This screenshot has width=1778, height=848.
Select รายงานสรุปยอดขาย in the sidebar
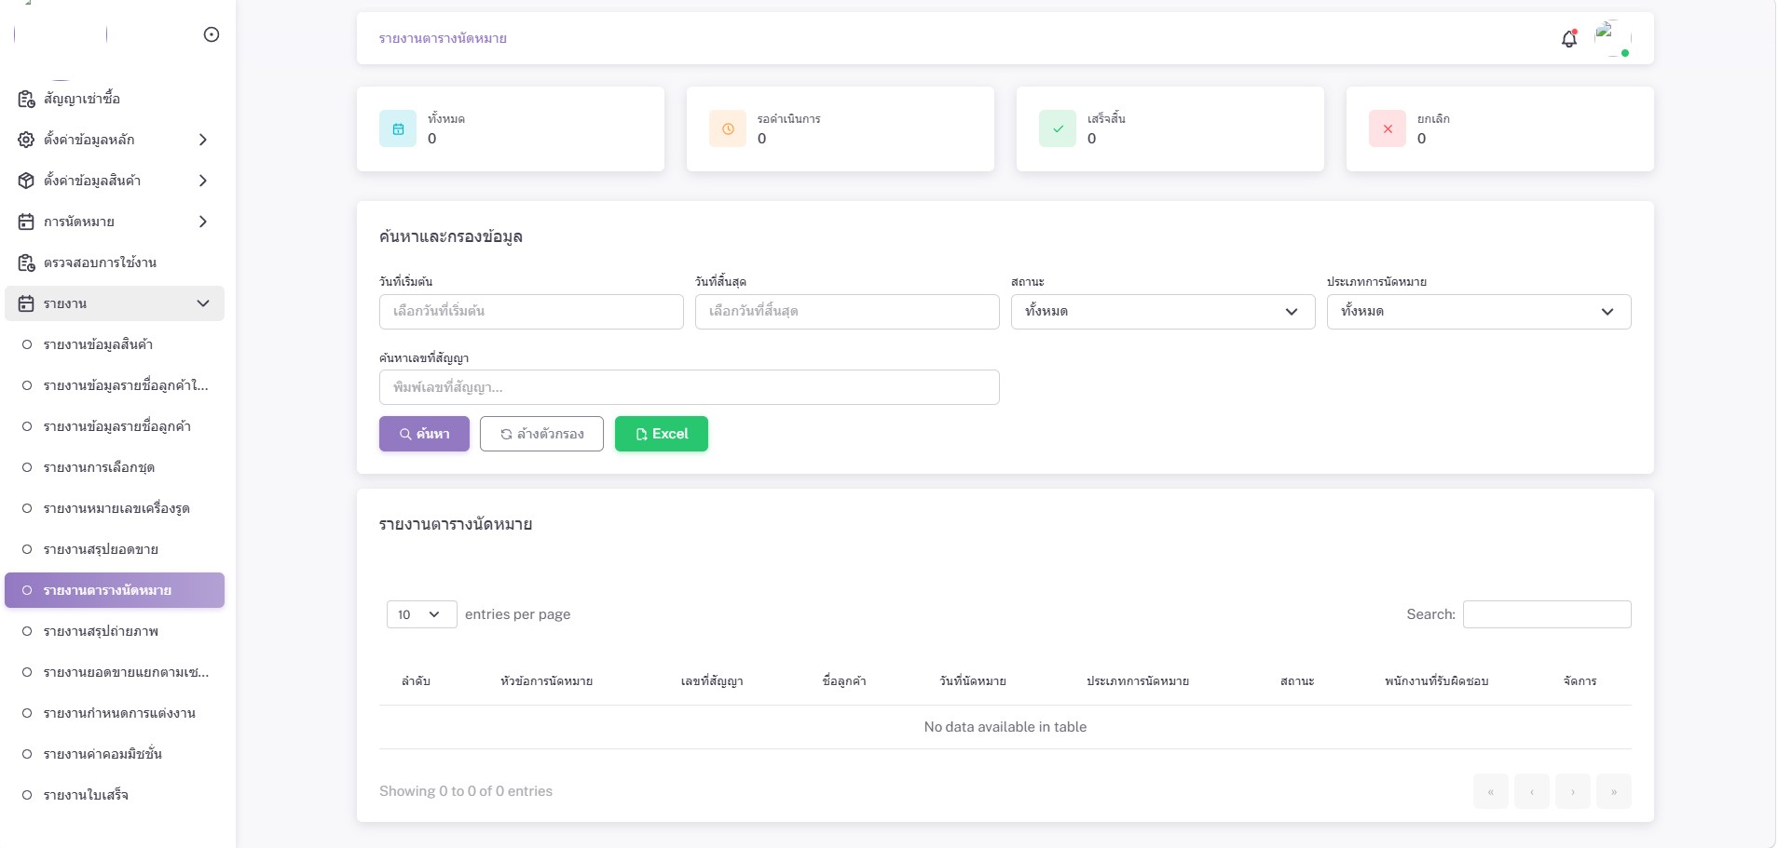click(101, 549)
